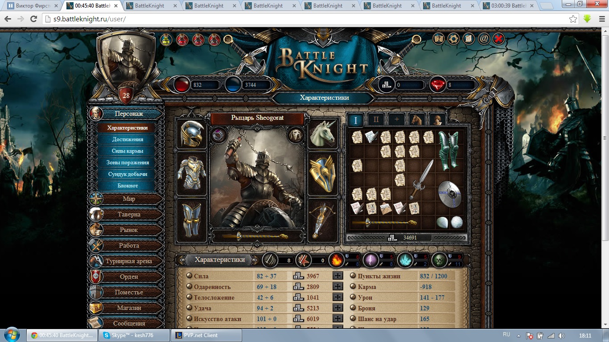609x342 pixels.
Task: Bookmark page with the star icon
Action: coord(573,19)
